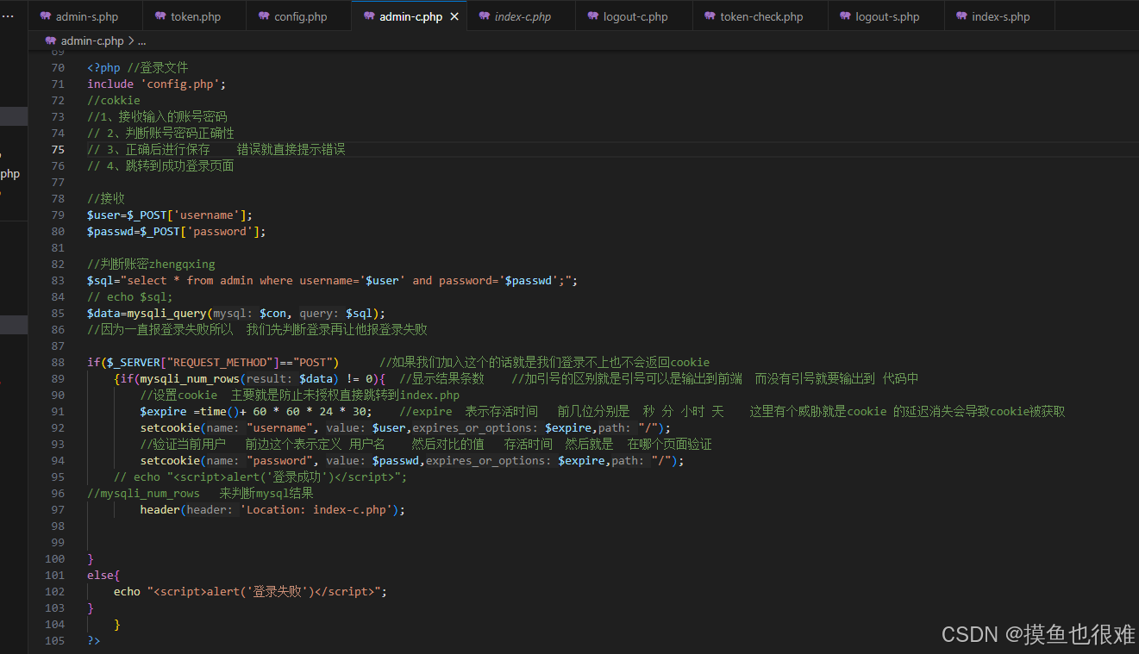The width and height of the screenshot is (1139, 654).
Task: Close the admin-c.php tab
Action: [454, 16]
